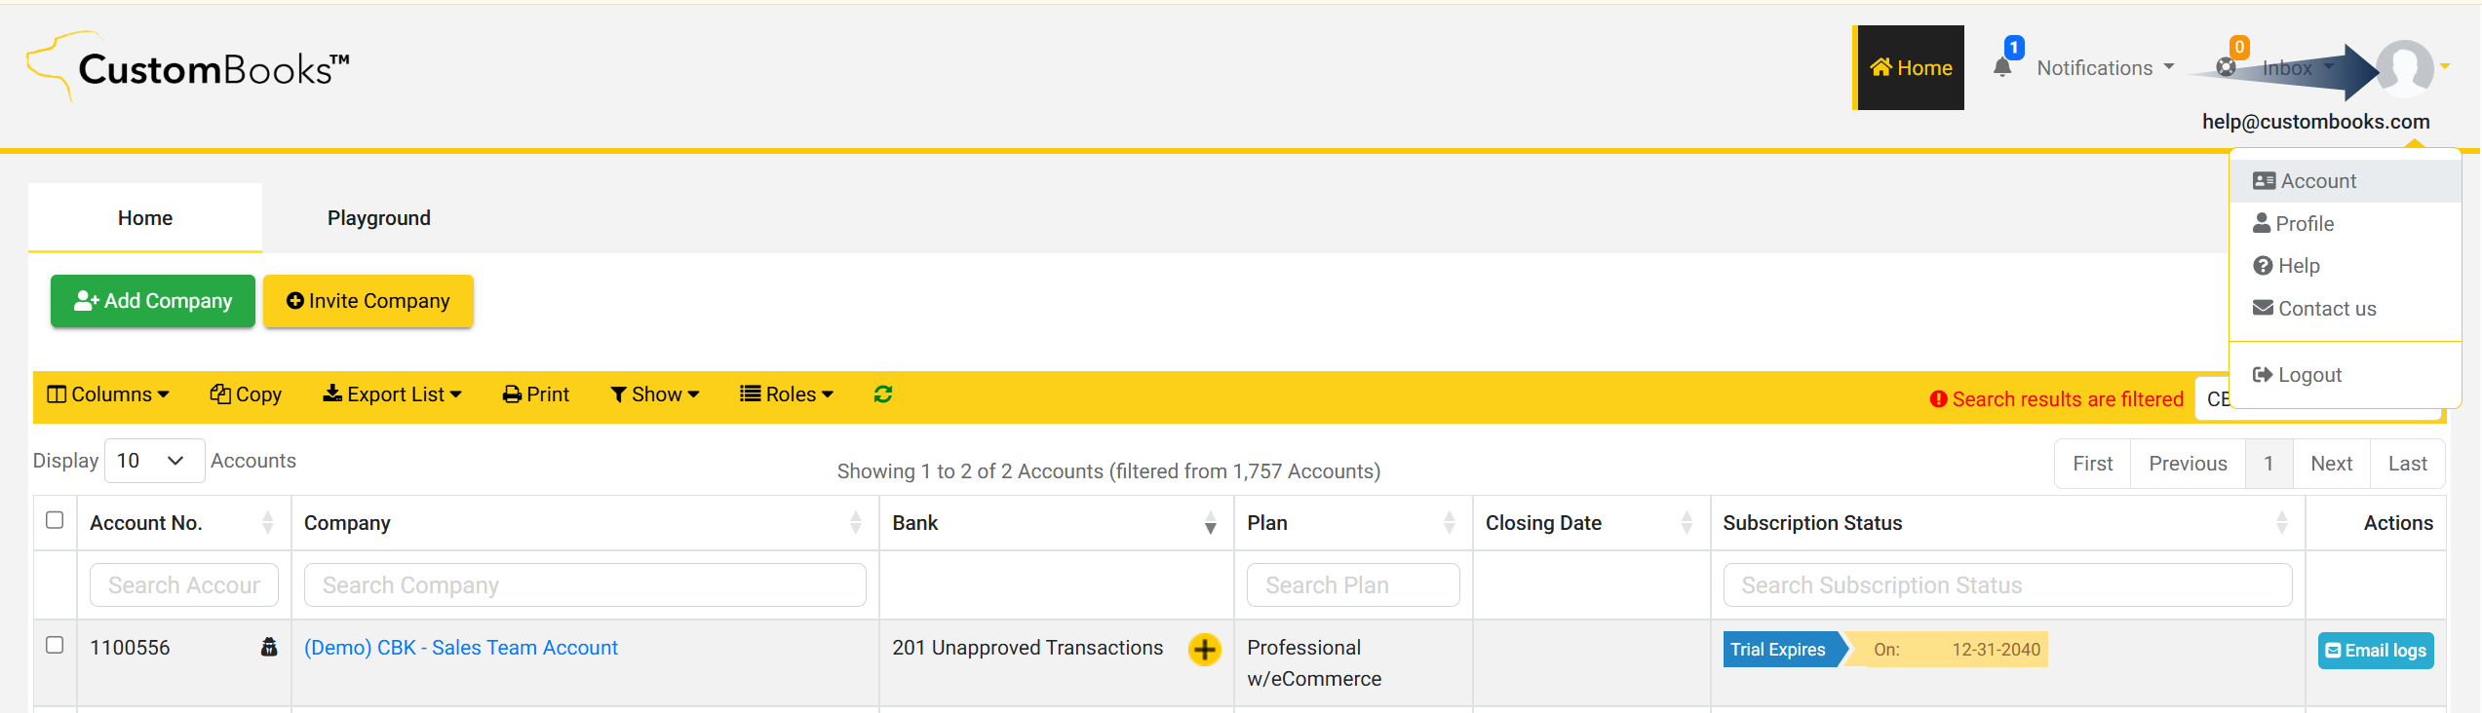Screen dimensions: 2482x713
Task: Click the green Add Company button
Action: (x=153, y=301)
